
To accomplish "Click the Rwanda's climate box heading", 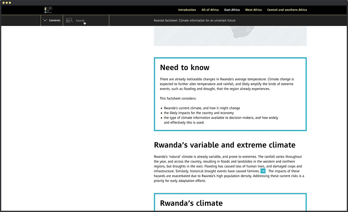I will [x=191, y=203].
